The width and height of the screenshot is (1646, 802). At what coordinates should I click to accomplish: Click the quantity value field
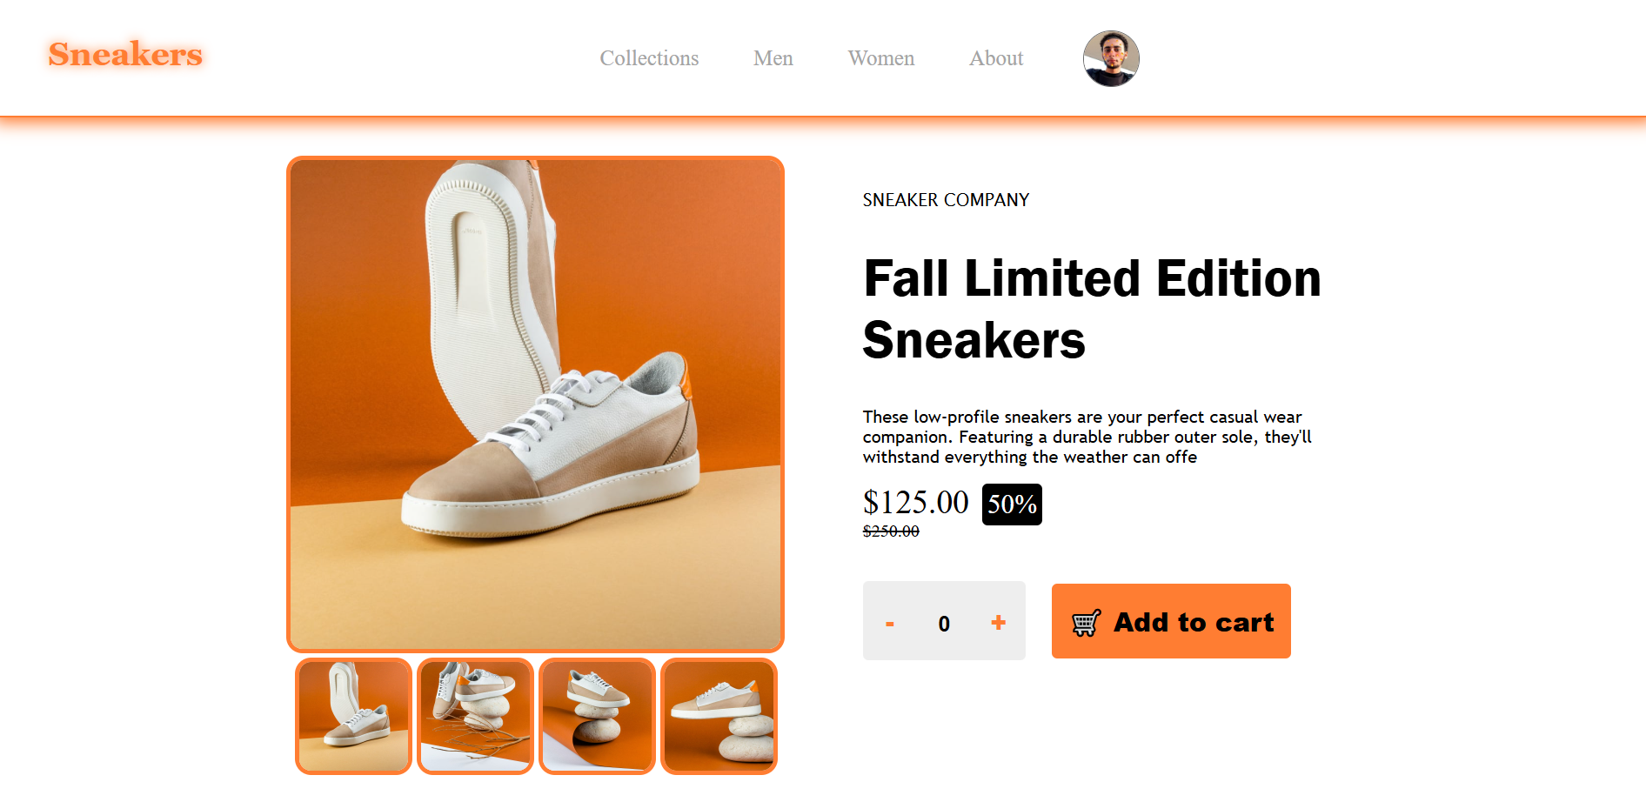[x=944, y=624]
